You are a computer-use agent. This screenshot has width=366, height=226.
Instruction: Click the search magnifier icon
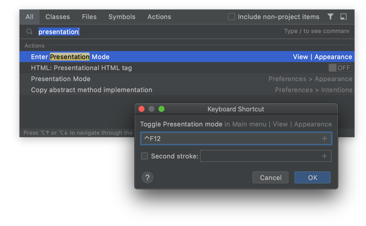point(29,32)
